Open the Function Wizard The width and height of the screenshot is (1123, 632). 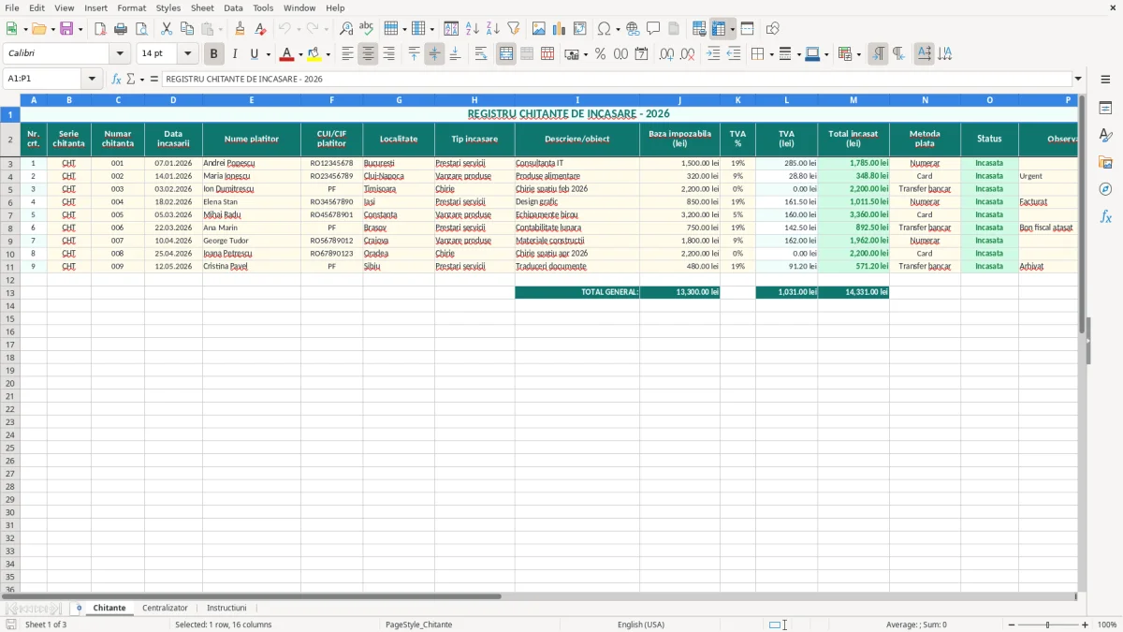117,79
